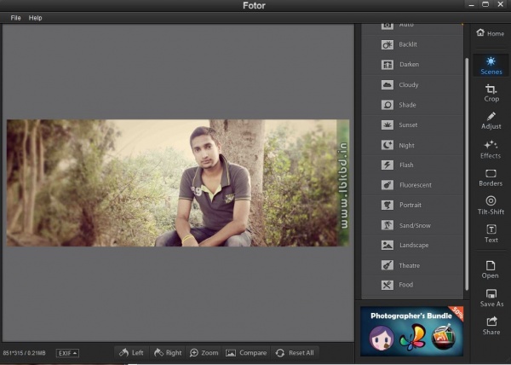Open the Tilt-Shift tool
The width and height of the screenshot is (511, 365).
click(491, 206)
